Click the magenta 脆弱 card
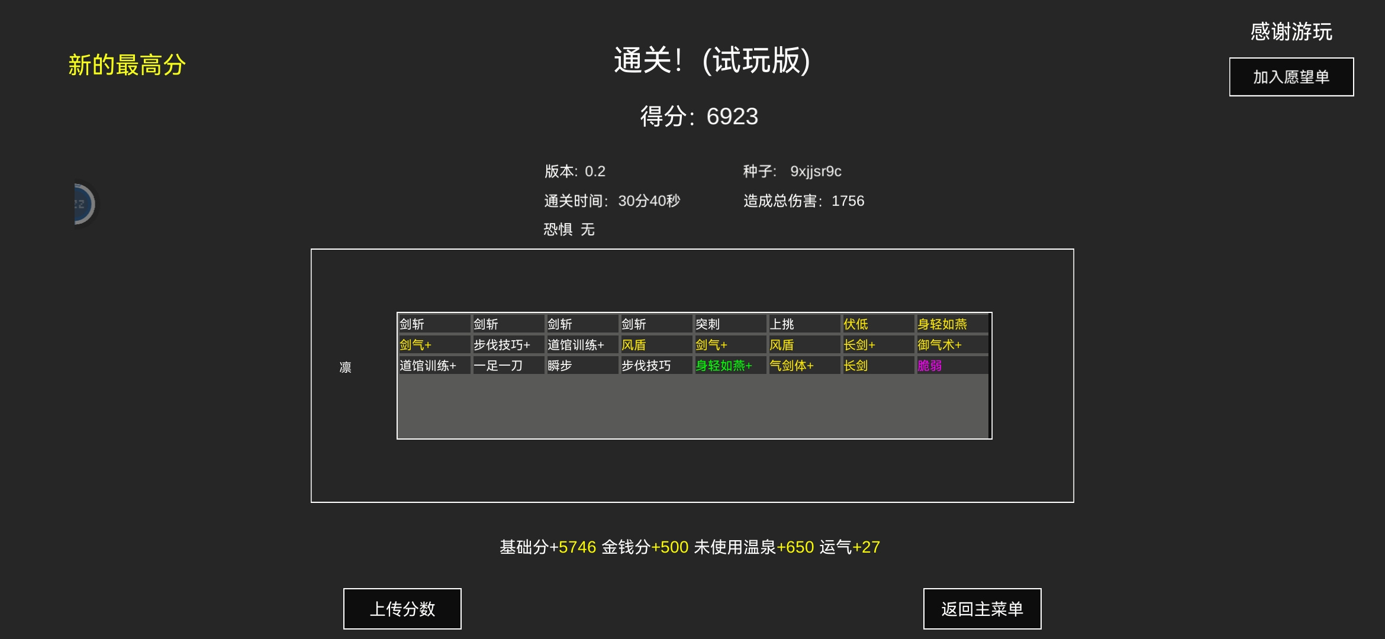 (952, 366)
